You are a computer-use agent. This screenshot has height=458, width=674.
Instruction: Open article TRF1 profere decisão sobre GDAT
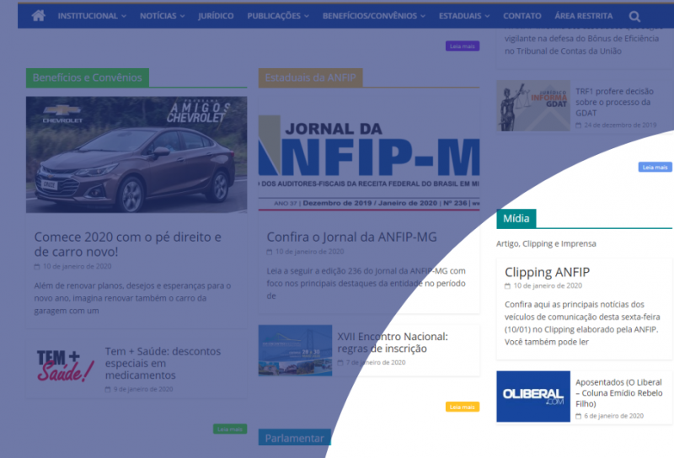coord(615,102)
